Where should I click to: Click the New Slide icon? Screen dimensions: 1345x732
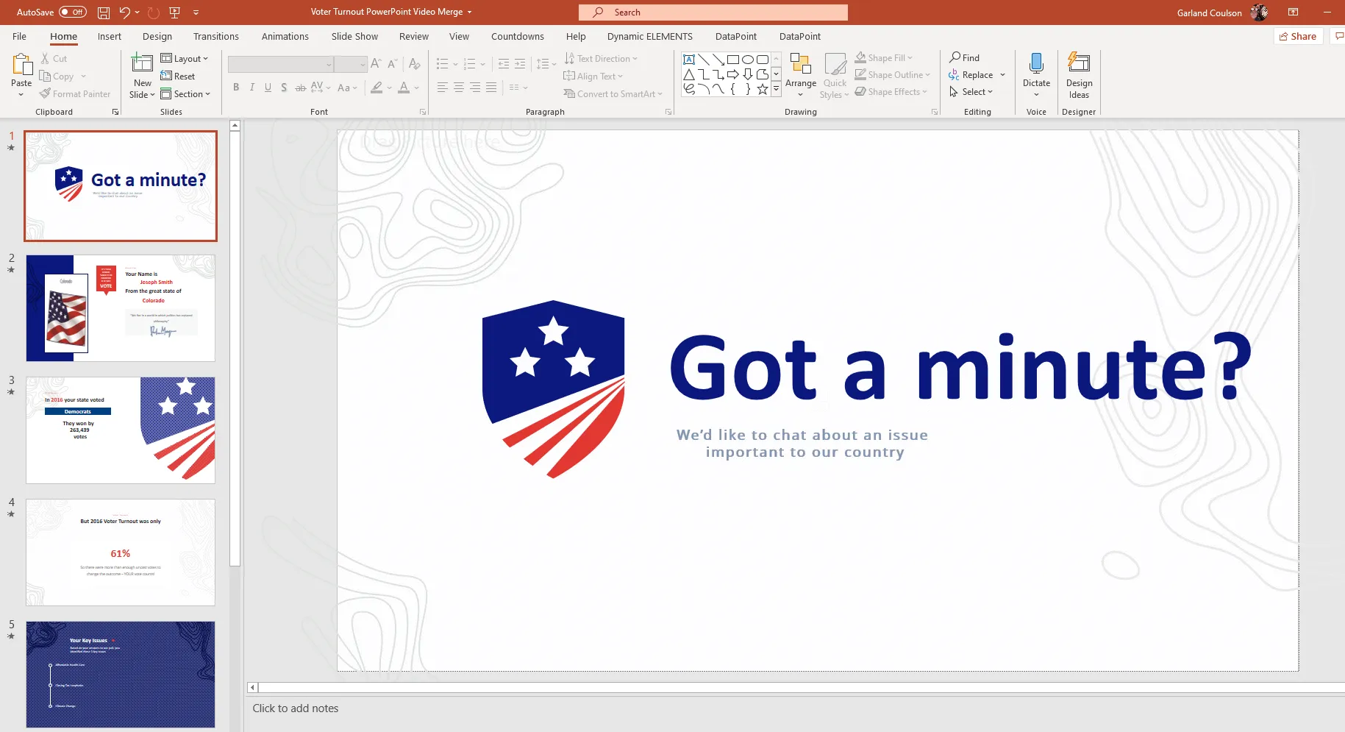point(142,64)
